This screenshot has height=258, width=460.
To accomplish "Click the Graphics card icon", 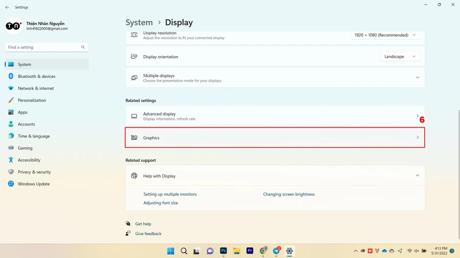I will tap(134, 138).
